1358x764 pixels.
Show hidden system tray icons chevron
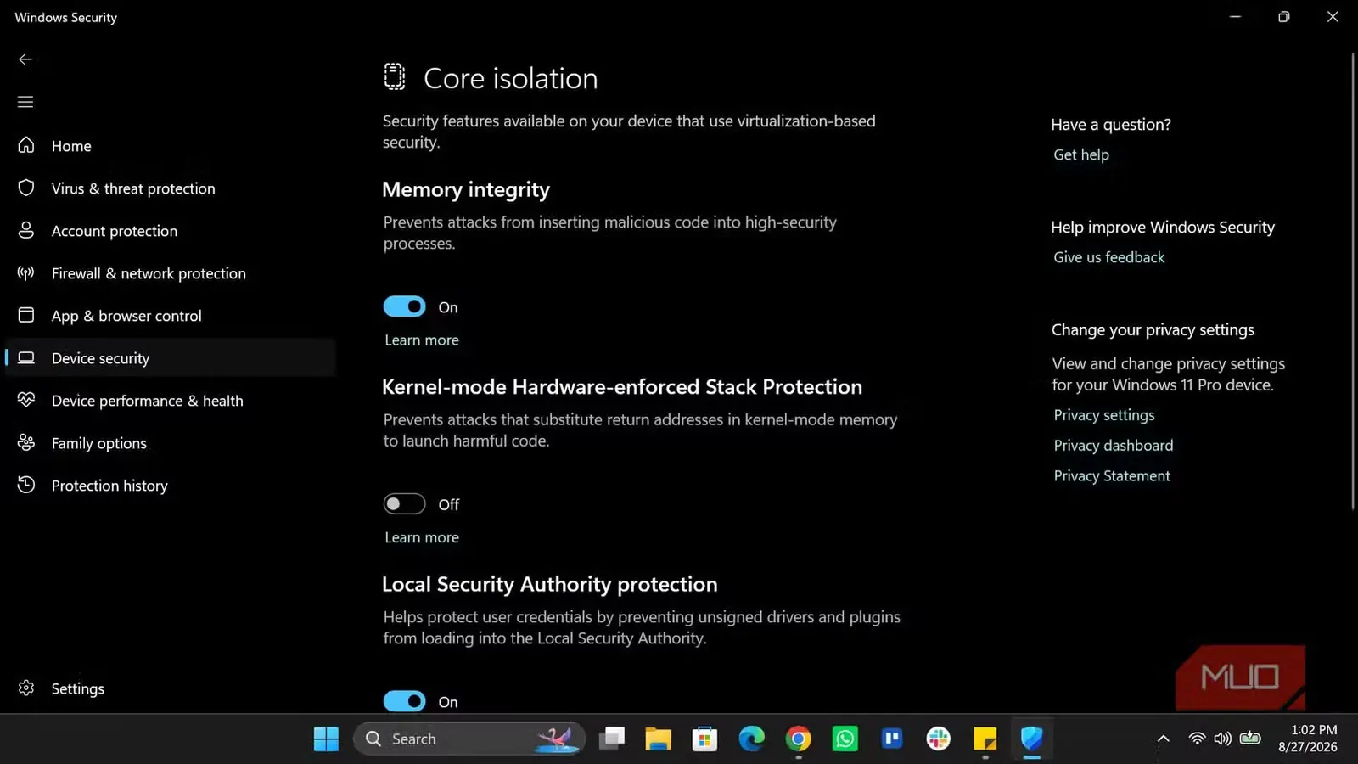click(x=1164, y=739)
